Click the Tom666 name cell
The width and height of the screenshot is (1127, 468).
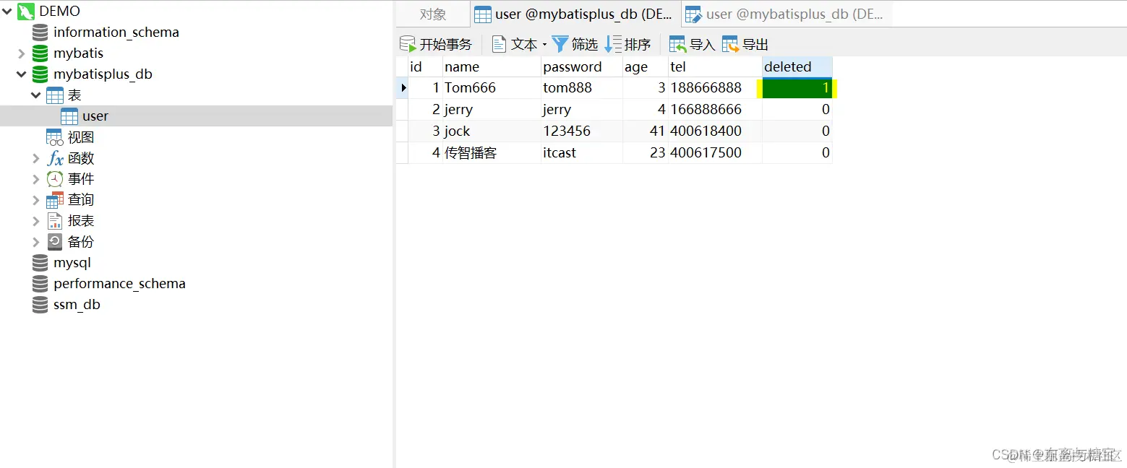click(x=492, y=88)
